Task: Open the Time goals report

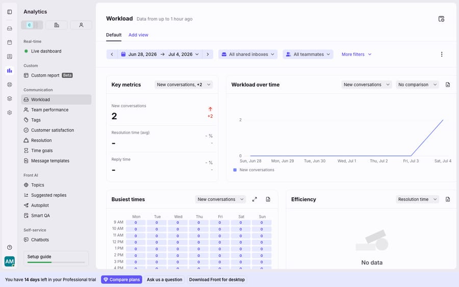Action: point(56,151)
